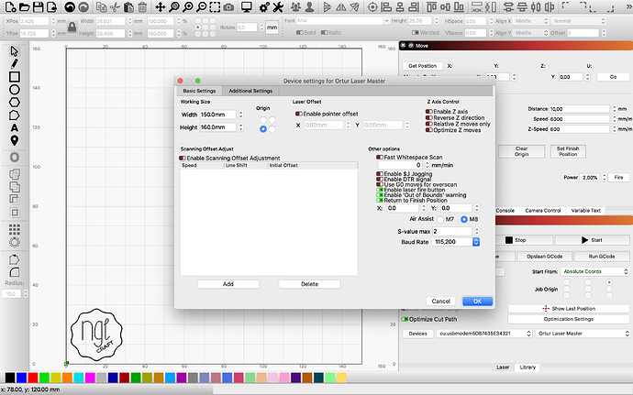
Task: Click the Get Position button
Action: coord(422,66)
